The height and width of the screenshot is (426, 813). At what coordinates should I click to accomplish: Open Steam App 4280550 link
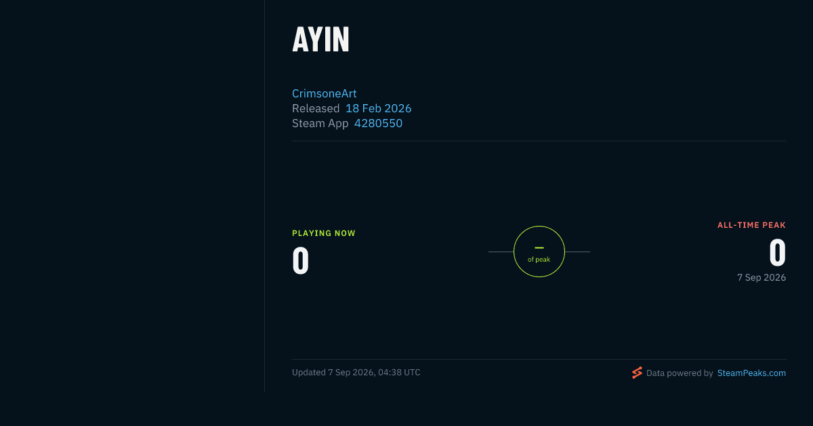point(378,123)
